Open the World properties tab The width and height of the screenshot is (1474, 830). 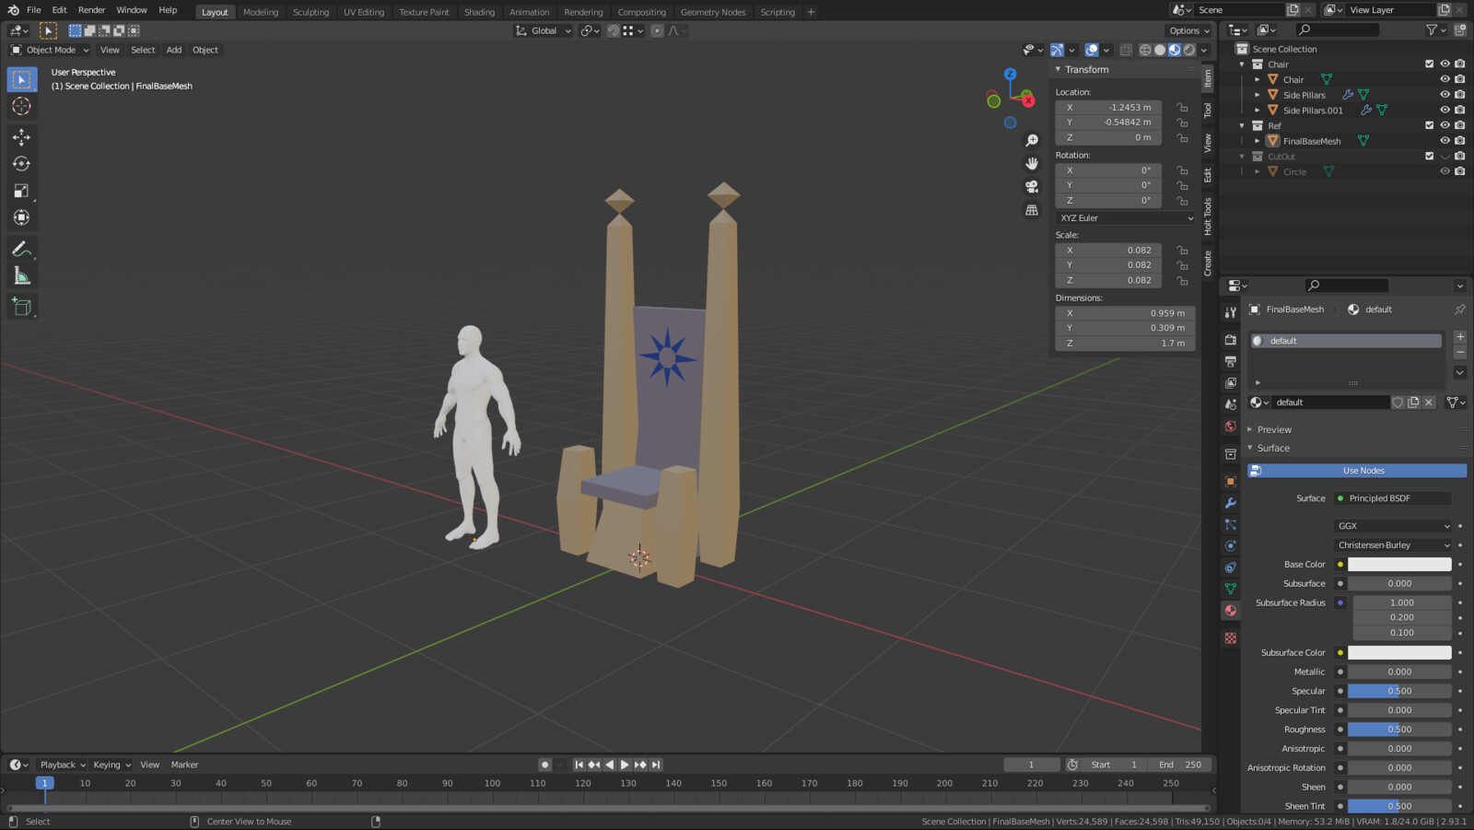(x=1230, y=427)
